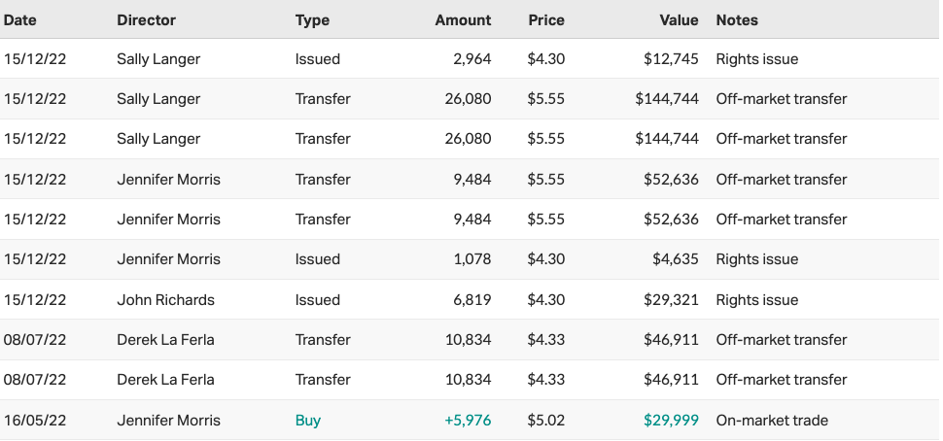Click the Director column header

point(145,19)
